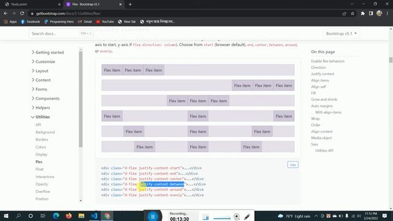Jump to Align items section
Image resolution: width=393 pixels, height=221 pixels.
coord(320,80)
